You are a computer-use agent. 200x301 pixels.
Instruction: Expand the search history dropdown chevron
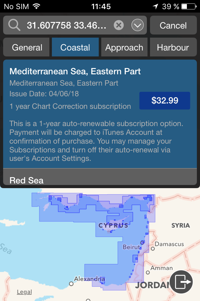(x=137, y=25)
